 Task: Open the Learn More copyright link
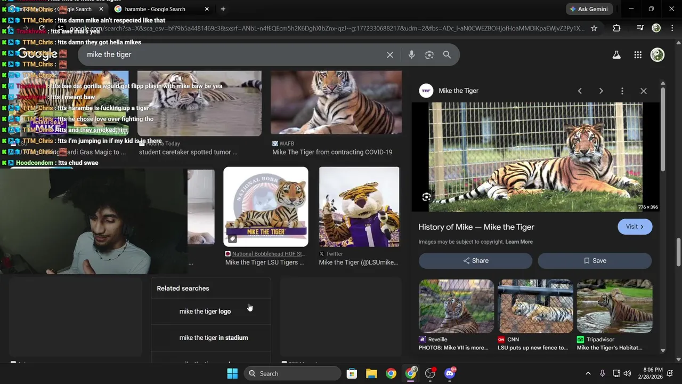pyautogui.click(x=519, y=242)
